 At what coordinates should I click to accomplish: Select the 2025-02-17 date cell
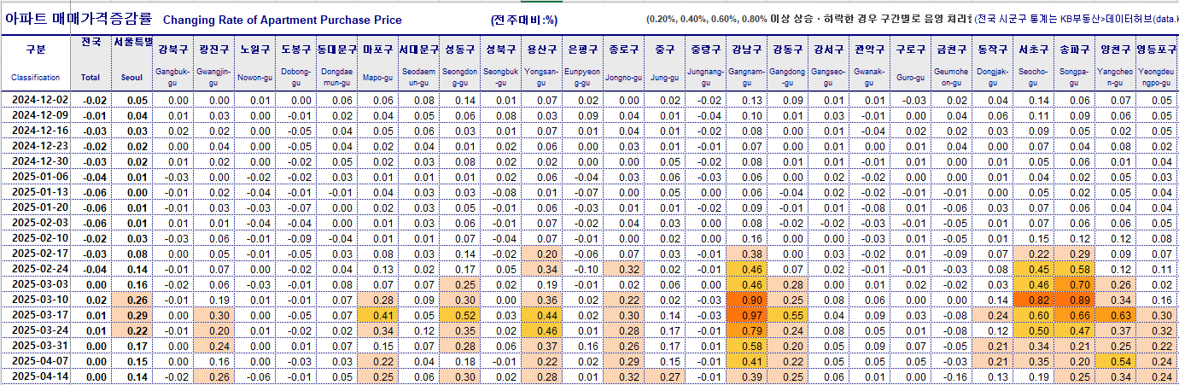click(36, 254)
